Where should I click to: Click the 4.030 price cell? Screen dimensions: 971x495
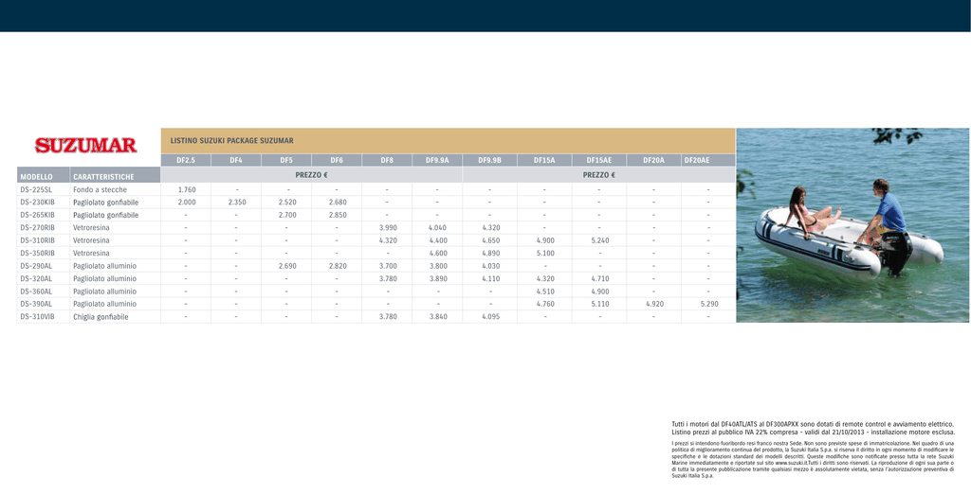click(x=489, y=266)
